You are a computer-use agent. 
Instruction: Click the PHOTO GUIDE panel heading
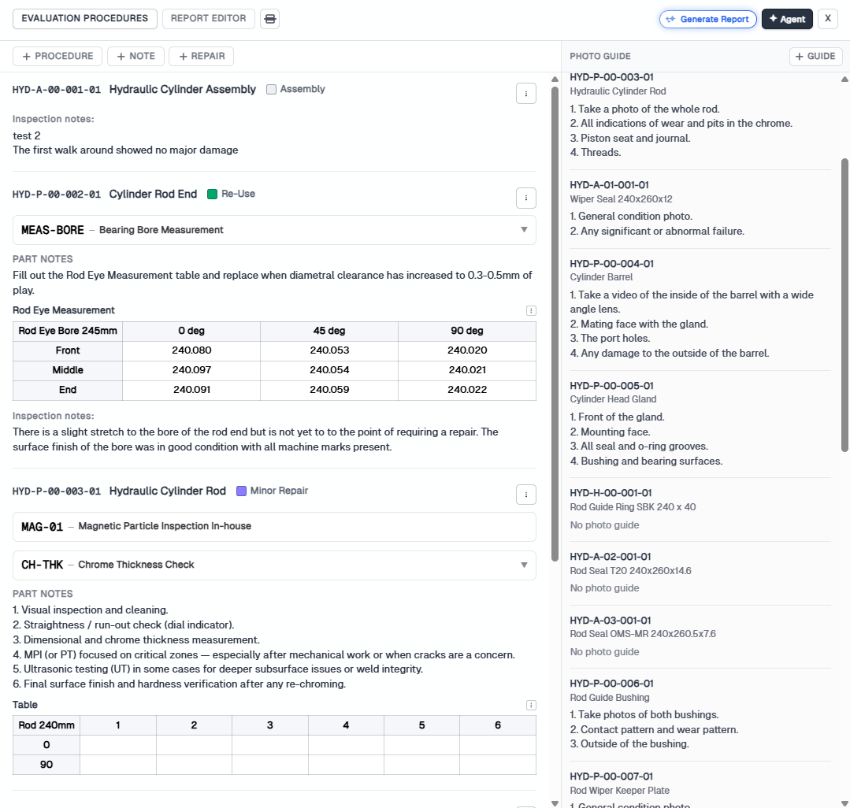coord(600,57)
